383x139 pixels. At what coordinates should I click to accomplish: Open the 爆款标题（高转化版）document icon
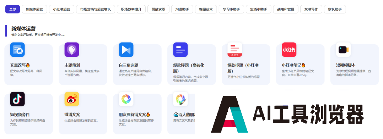(180, 50)
